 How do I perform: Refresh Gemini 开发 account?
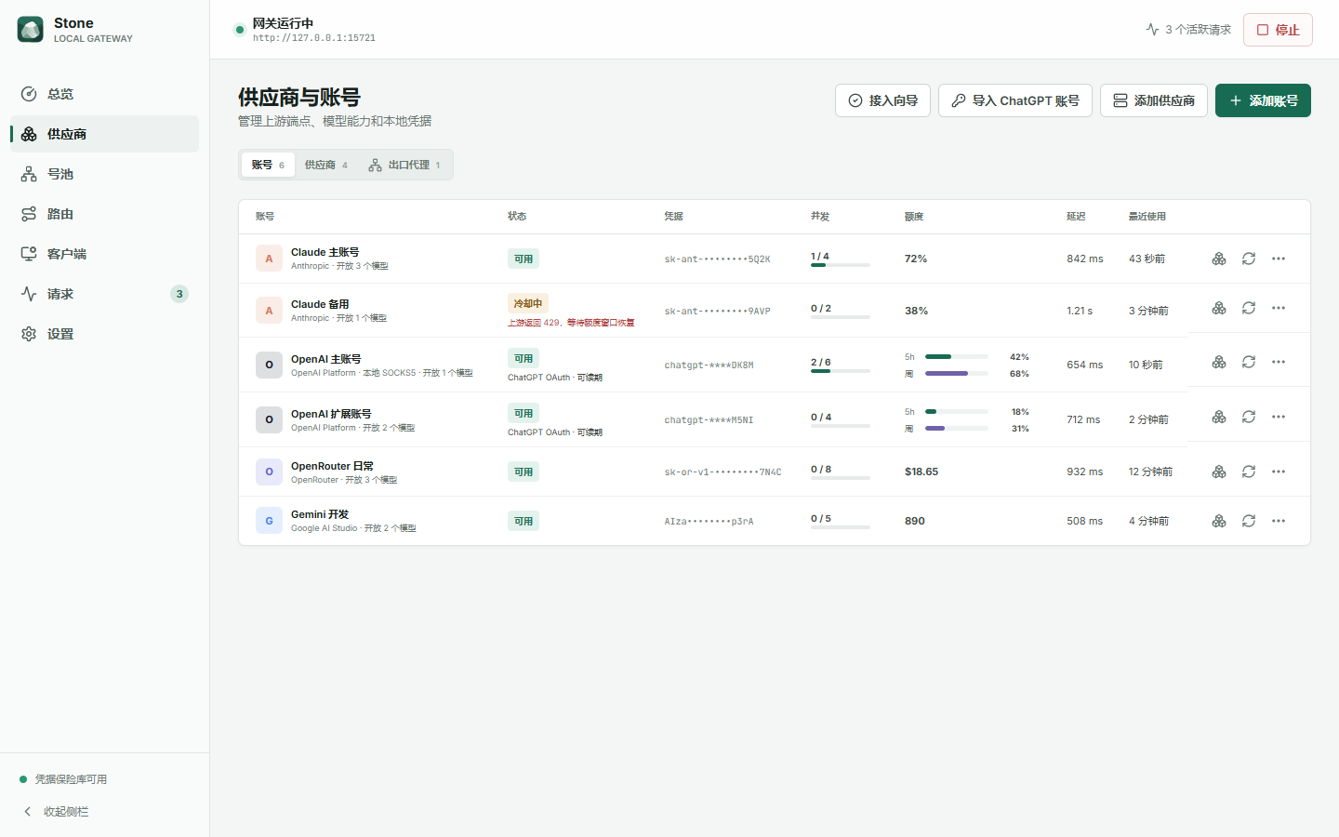tap(1249, 521)
